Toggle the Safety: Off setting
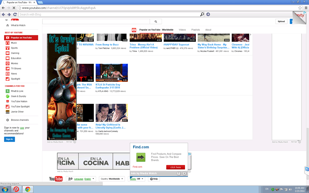 136,179
